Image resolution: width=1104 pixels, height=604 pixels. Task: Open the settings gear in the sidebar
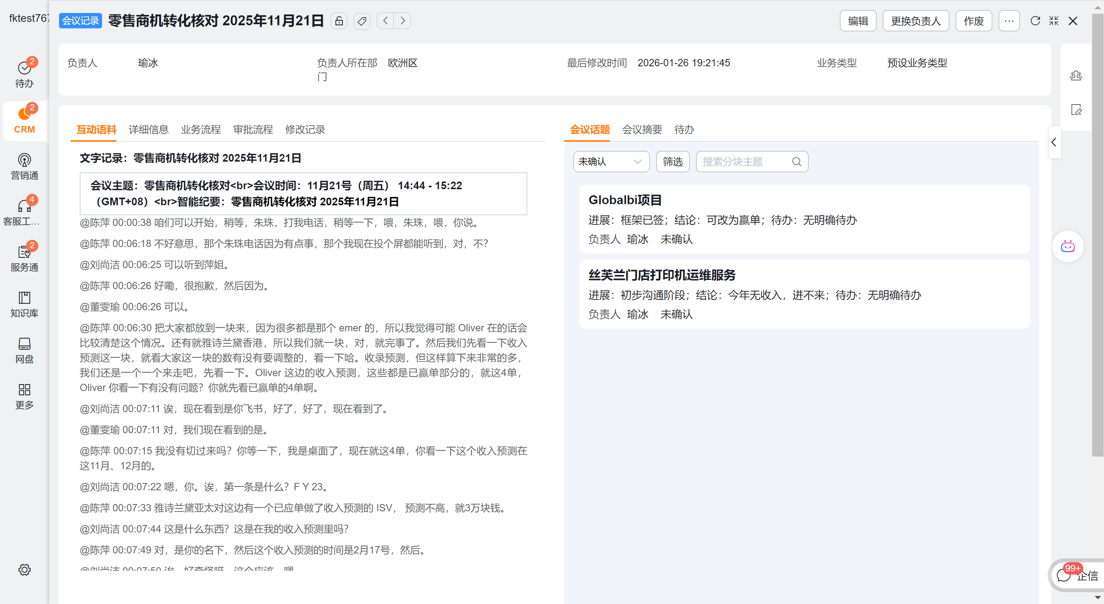tap(25, 569)
